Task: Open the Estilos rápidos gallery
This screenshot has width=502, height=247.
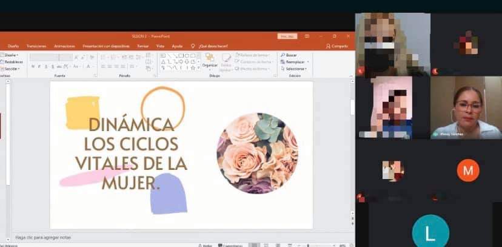Action: point(226,61)
